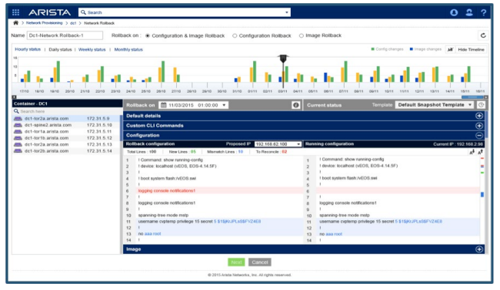Screen dimensions: 500x290
Task: Click the home breadcrumb icon
Action: click(15, 23)
